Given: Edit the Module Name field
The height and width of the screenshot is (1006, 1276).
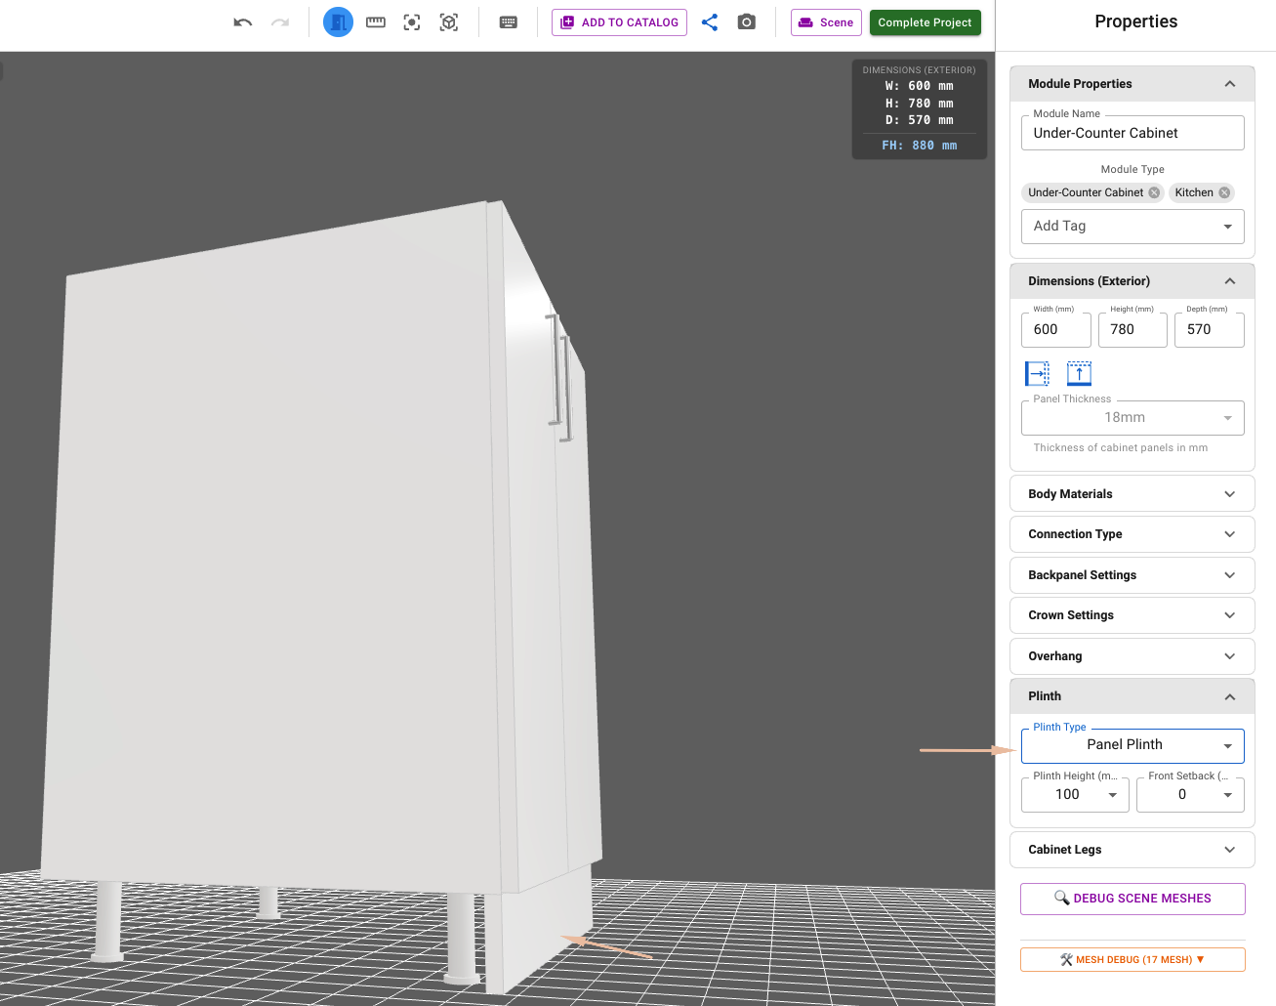Looking at the screenshot, I should coord(1132,133).
